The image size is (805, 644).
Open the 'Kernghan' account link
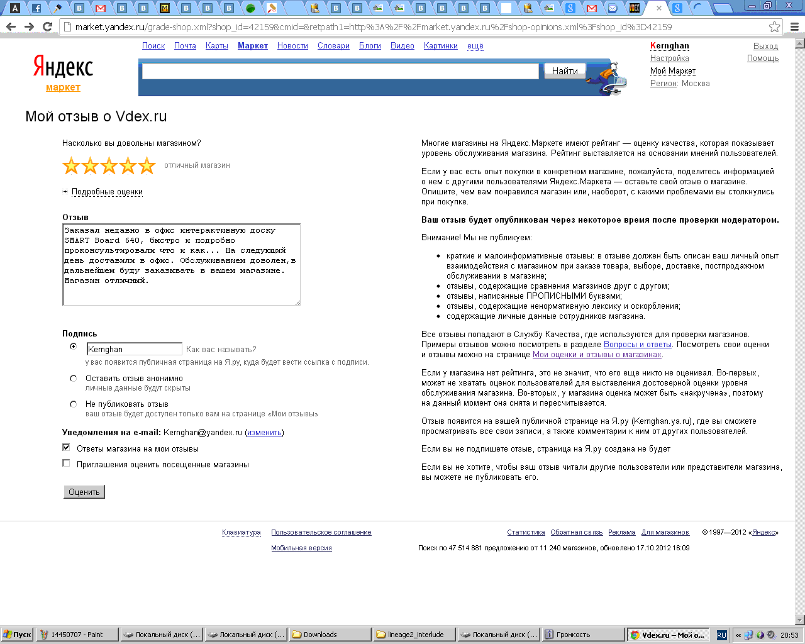point(670,46)
